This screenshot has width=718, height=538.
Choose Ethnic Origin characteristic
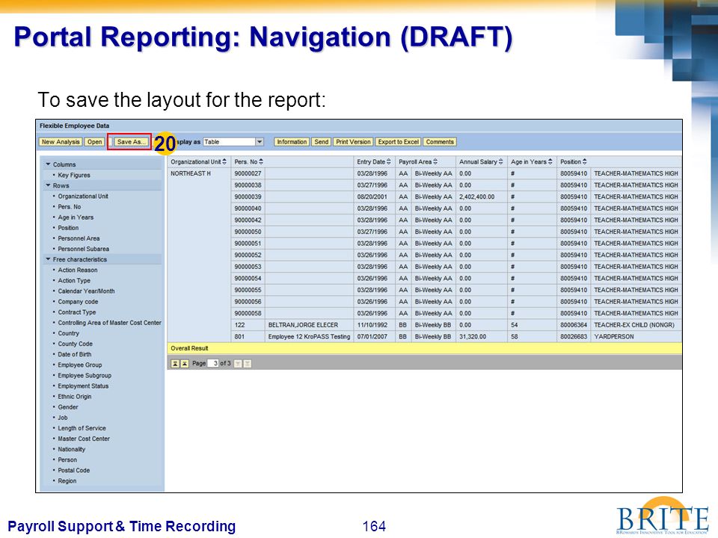pyautogui.click(x=74, y=396)
